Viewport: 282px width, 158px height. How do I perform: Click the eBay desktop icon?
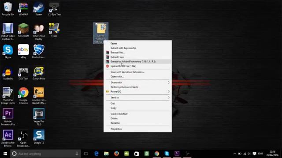(x=23, y=51)
